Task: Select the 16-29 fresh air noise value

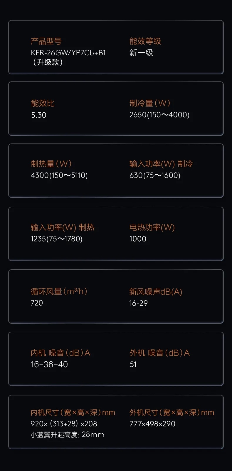Action: pos(138,303)
